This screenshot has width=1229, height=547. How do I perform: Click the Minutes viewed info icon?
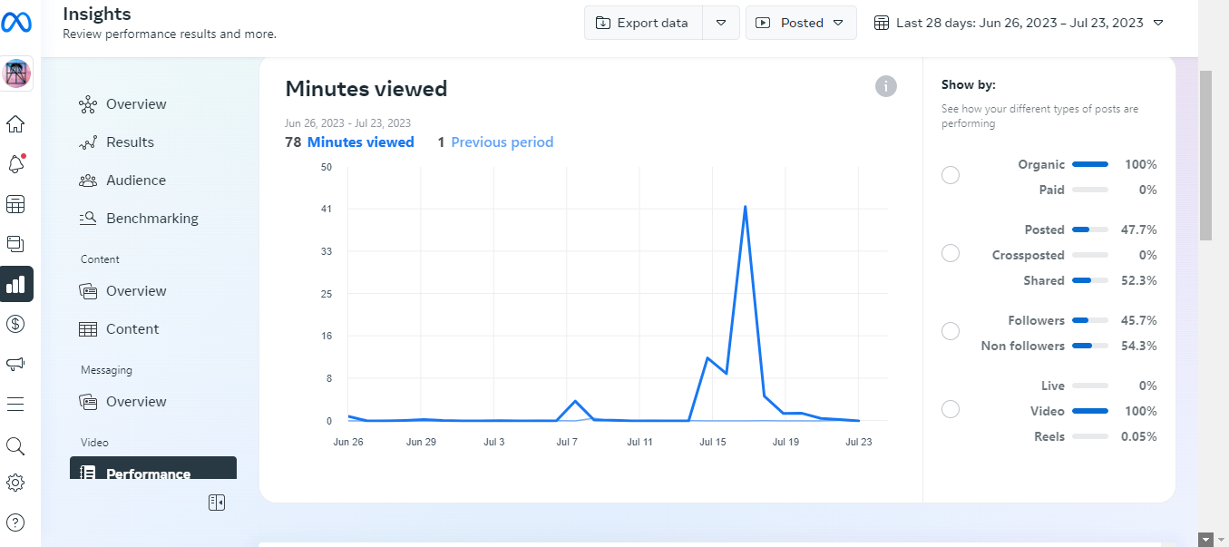tap(885, 86)
